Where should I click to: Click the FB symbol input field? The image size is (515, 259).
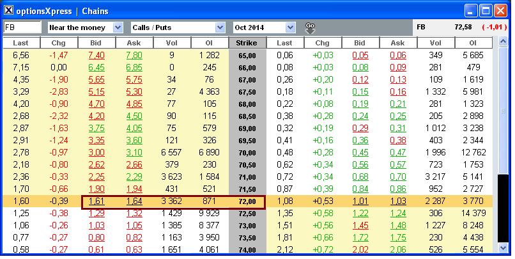tap(22, 27)
